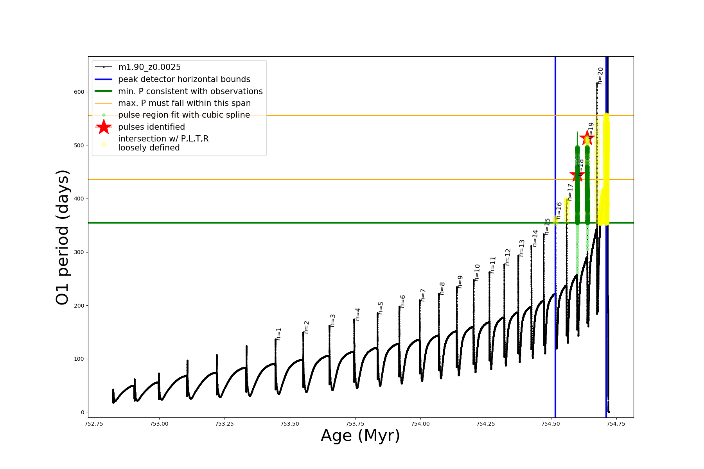The height and width of the screenshot is (469, 704).
Task: Click the 'max. P must fall within this span' text
Action: (184, 103)
